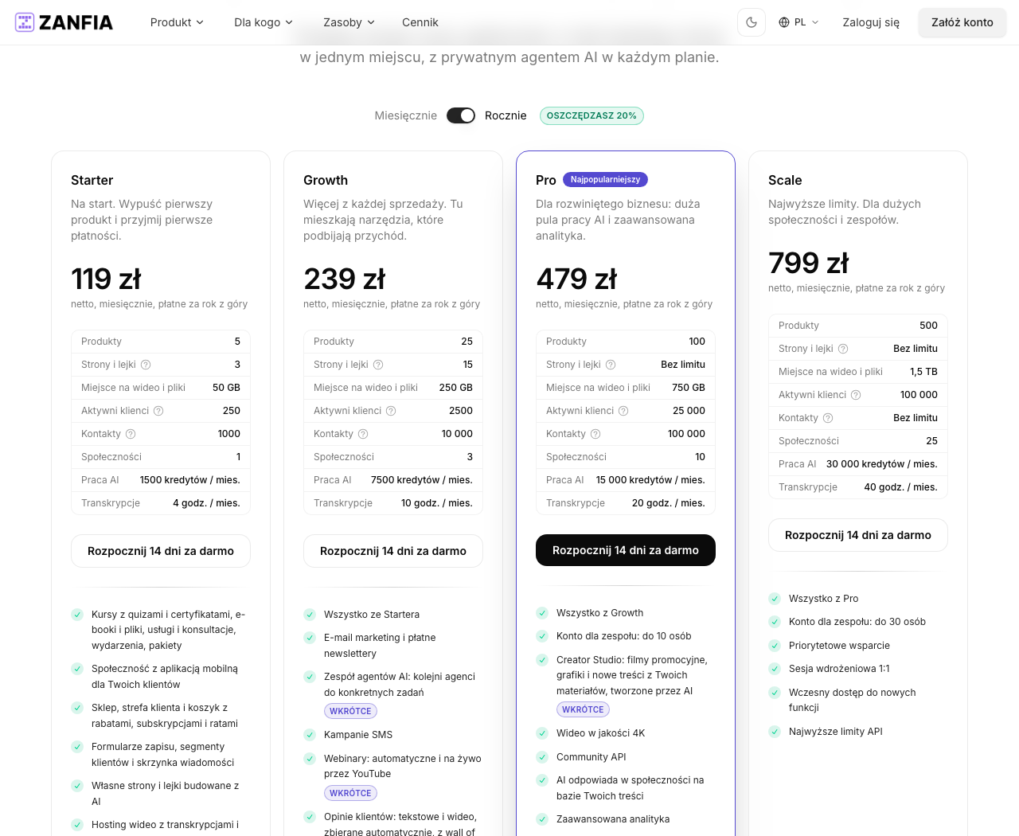Open the PL language selector
The width and height of the screenshot is (1019, 836).
(x=798, y=22)
